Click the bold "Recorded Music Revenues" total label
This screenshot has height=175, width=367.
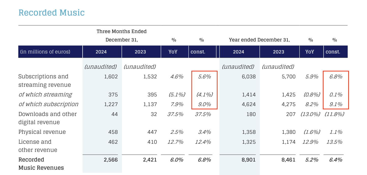(x=41, y=164)
